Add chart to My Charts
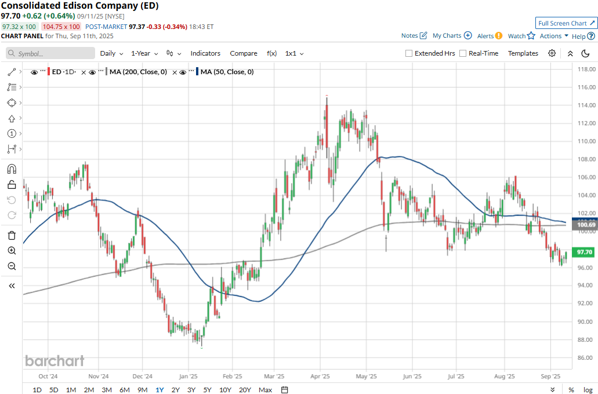Image resolution: width=598 pixels, height=394 pixels. click(x=452, y=36)
